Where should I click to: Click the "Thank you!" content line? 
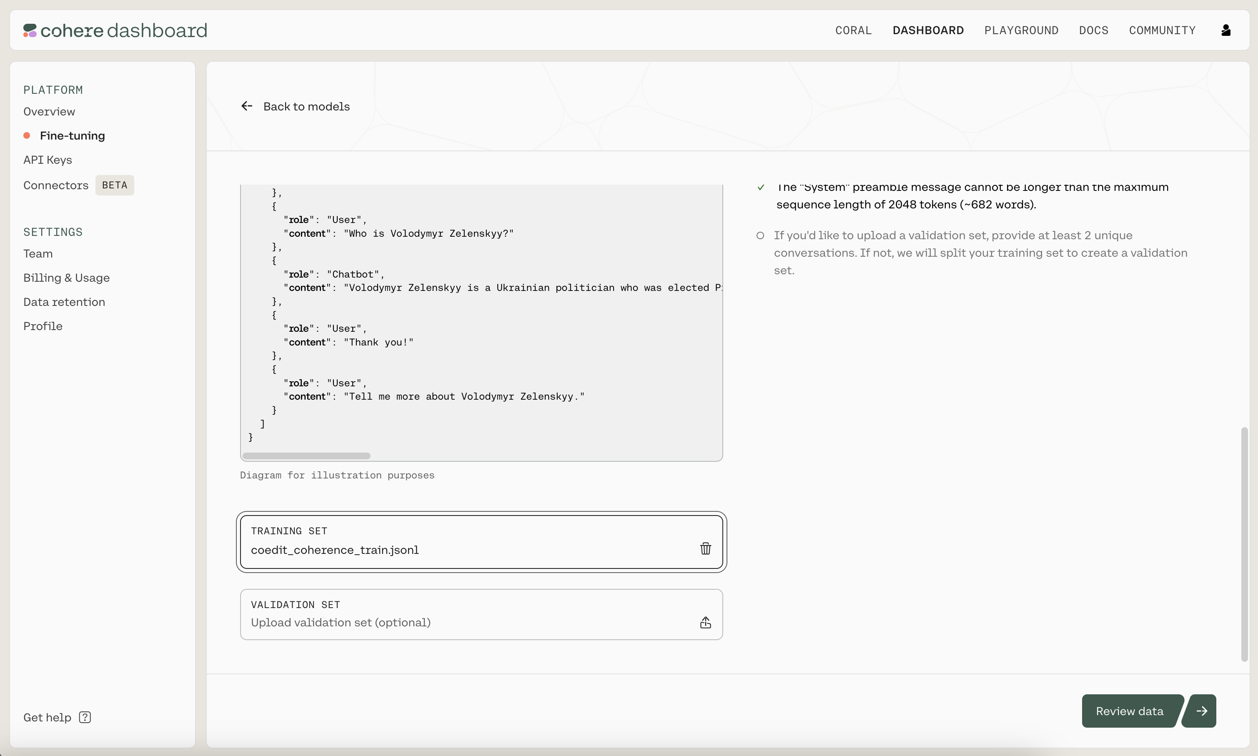point(348,342)
